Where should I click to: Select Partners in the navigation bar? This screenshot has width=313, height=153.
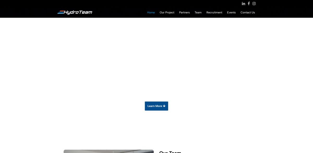(184, 13)
